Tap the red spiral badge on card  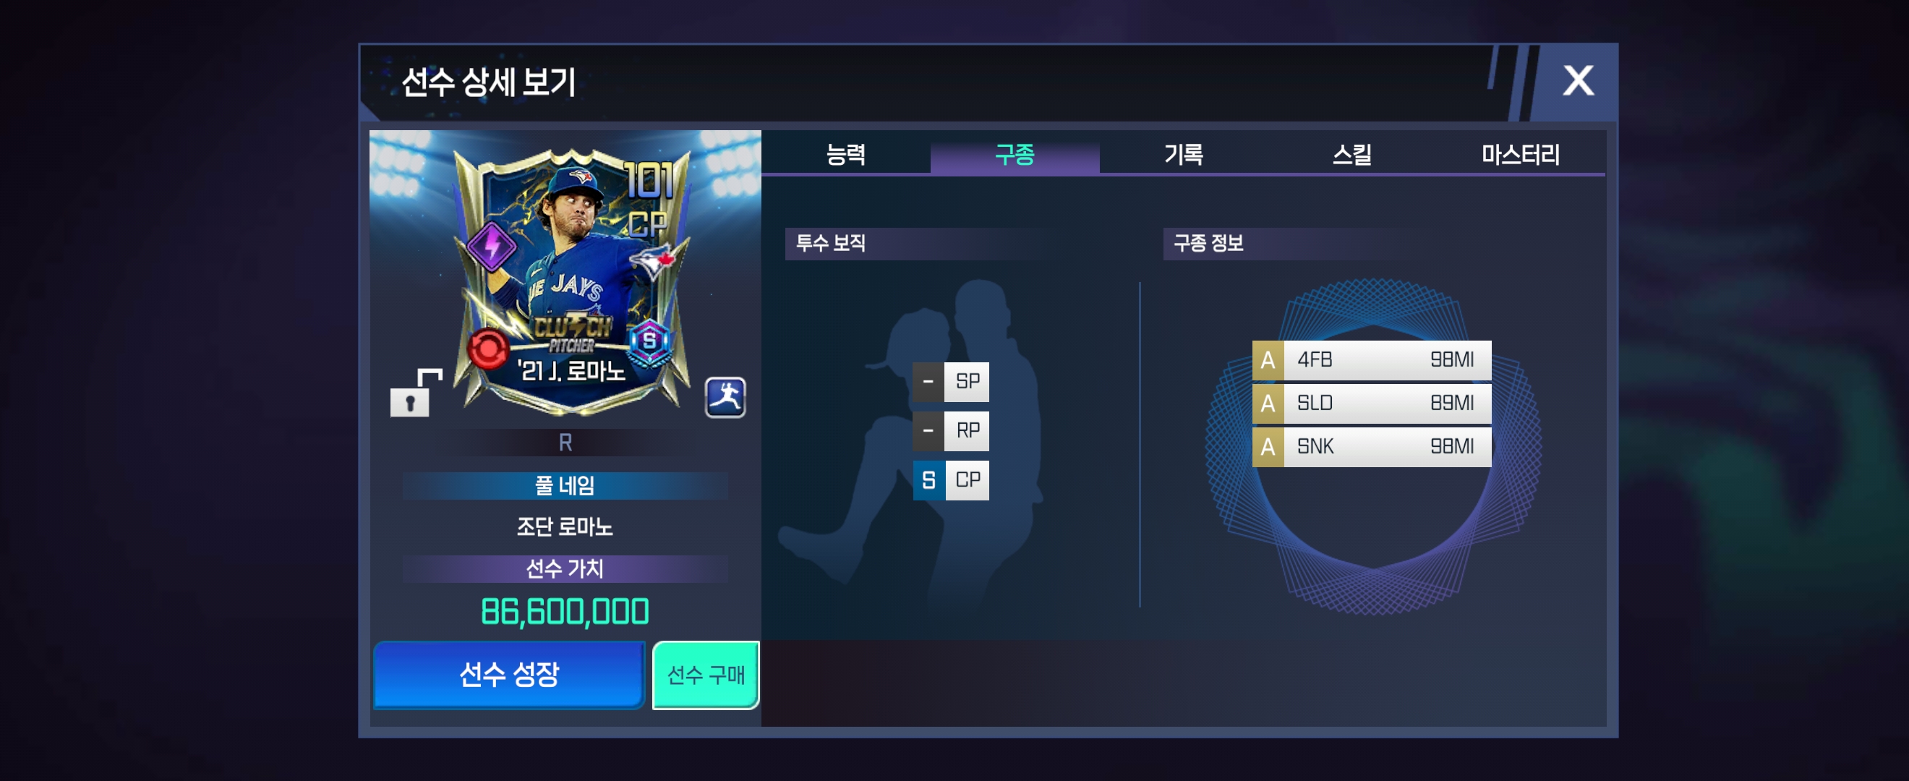487,349
